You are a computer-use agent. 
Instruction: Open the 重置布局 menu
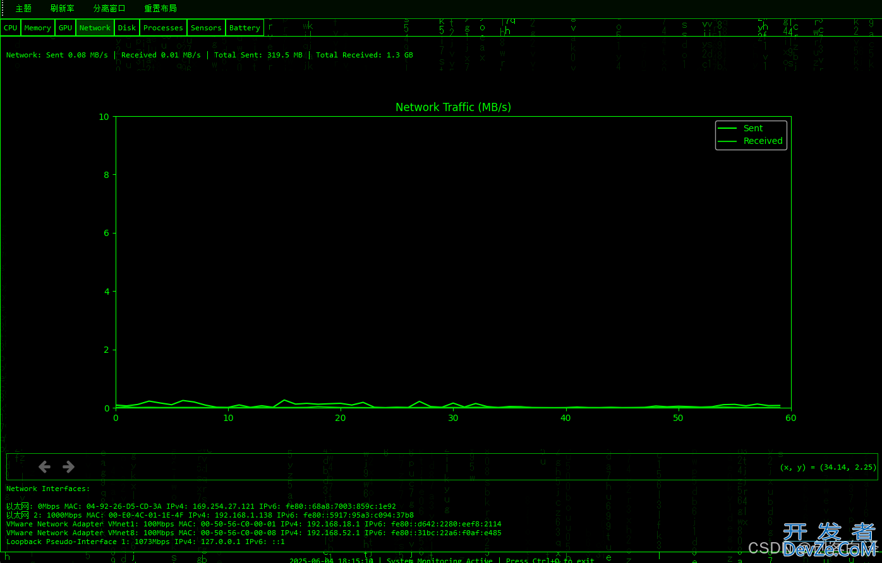(x=160, y=9)
